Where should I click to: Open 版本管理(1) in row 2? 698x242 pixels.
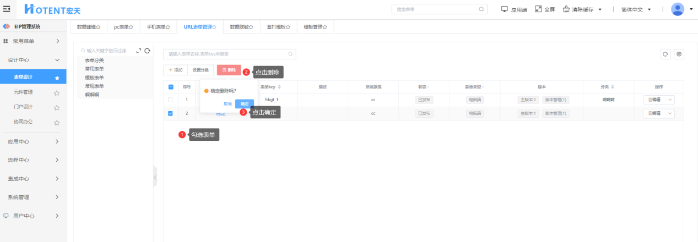pos(555,113)
